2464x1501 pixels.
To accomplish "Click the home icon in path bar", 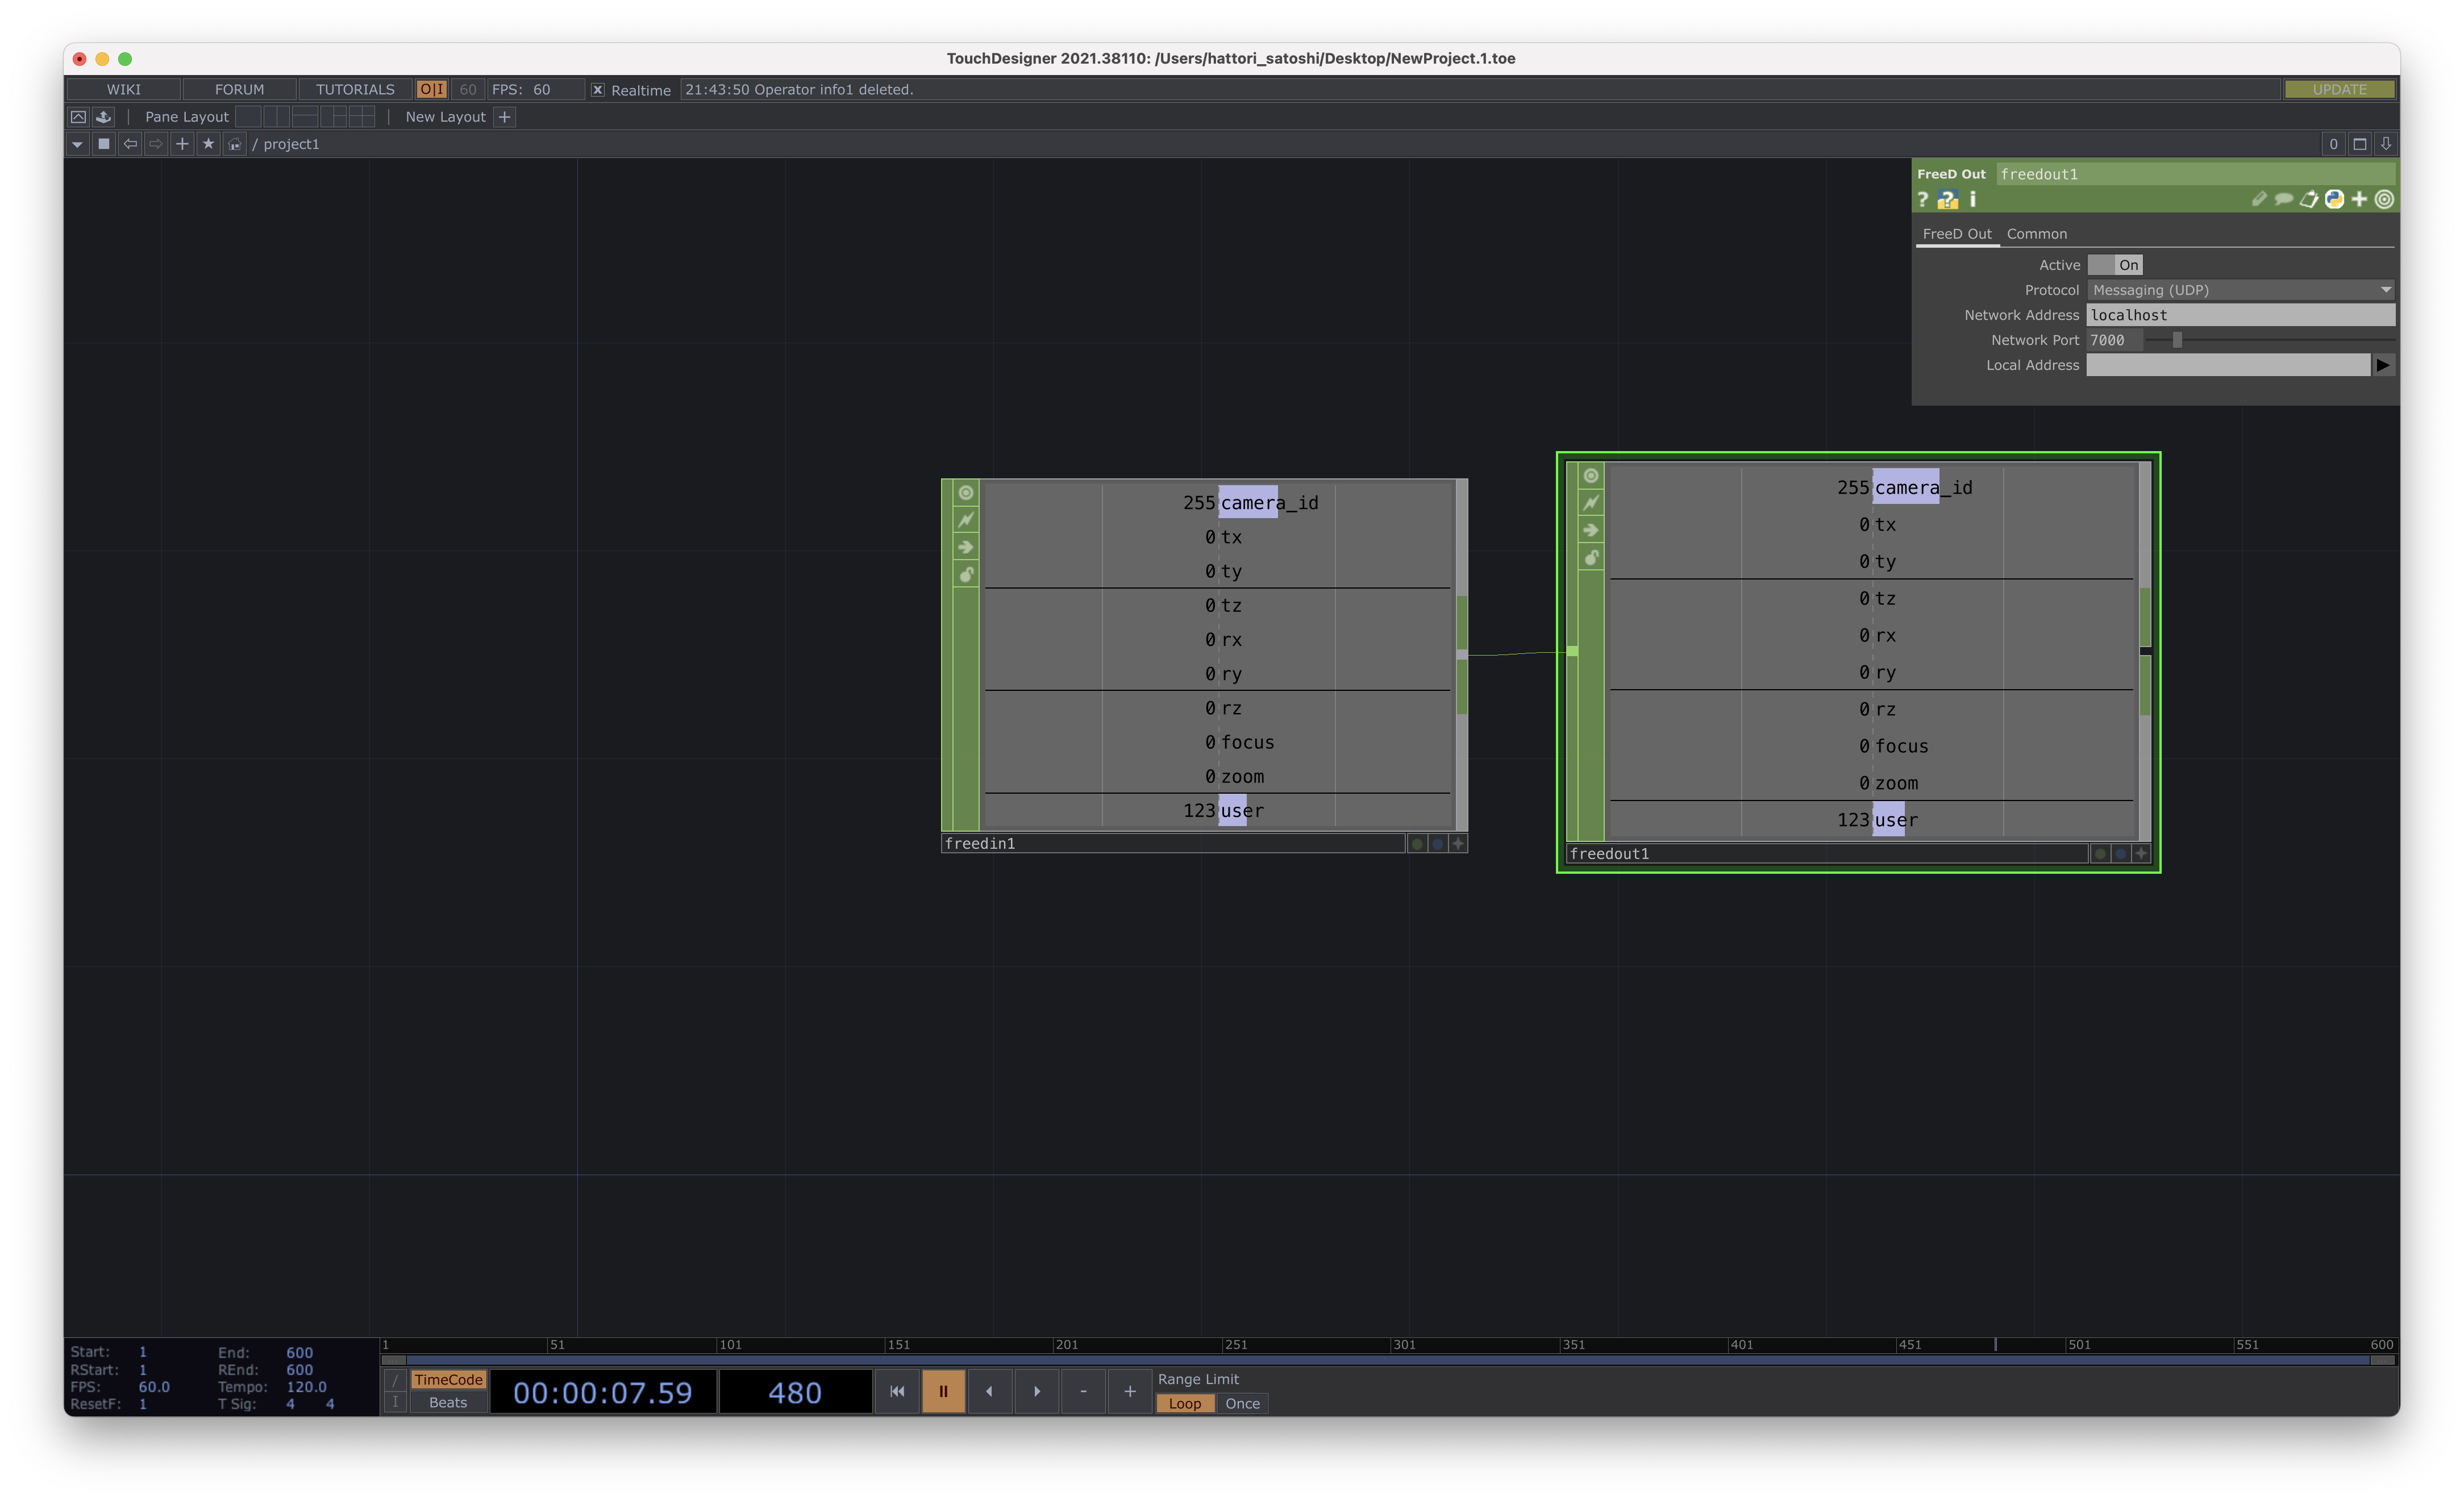I will [x=234, y=144].
